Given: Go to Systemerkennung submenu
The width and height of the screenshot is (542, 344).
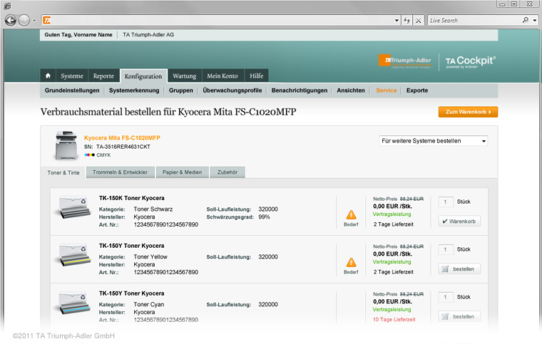Looking at the screenshot, I should point(134,90).
